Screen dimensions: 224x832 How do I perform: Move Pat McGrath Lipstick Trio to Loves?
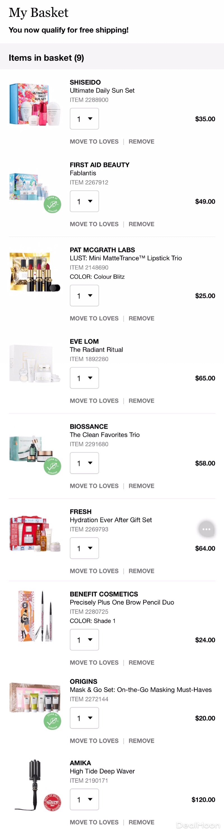pyautogui.click(x=94, y=318)
